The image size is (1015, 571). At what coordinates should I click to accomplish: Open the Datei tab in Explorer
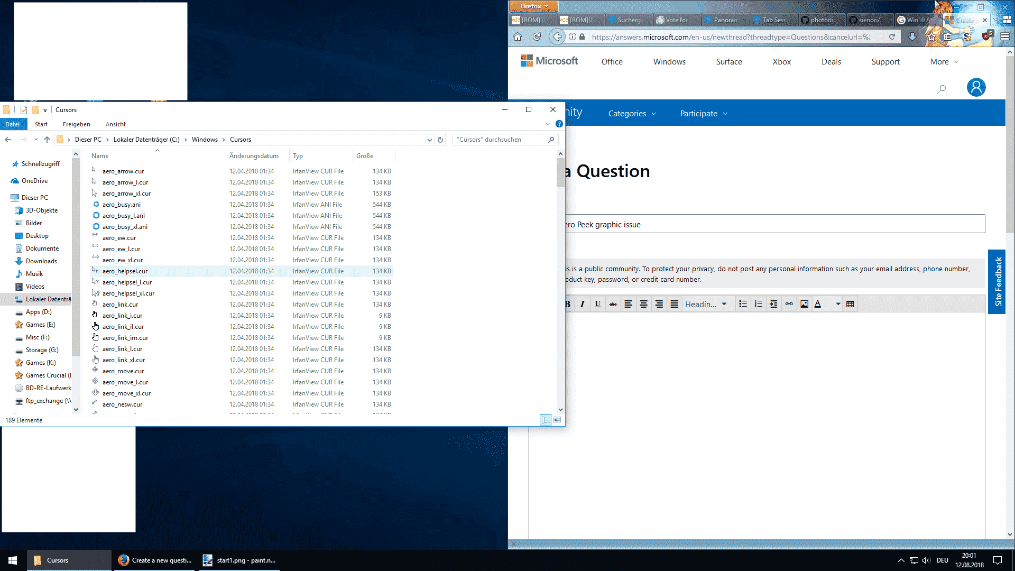tap(13, 124)
